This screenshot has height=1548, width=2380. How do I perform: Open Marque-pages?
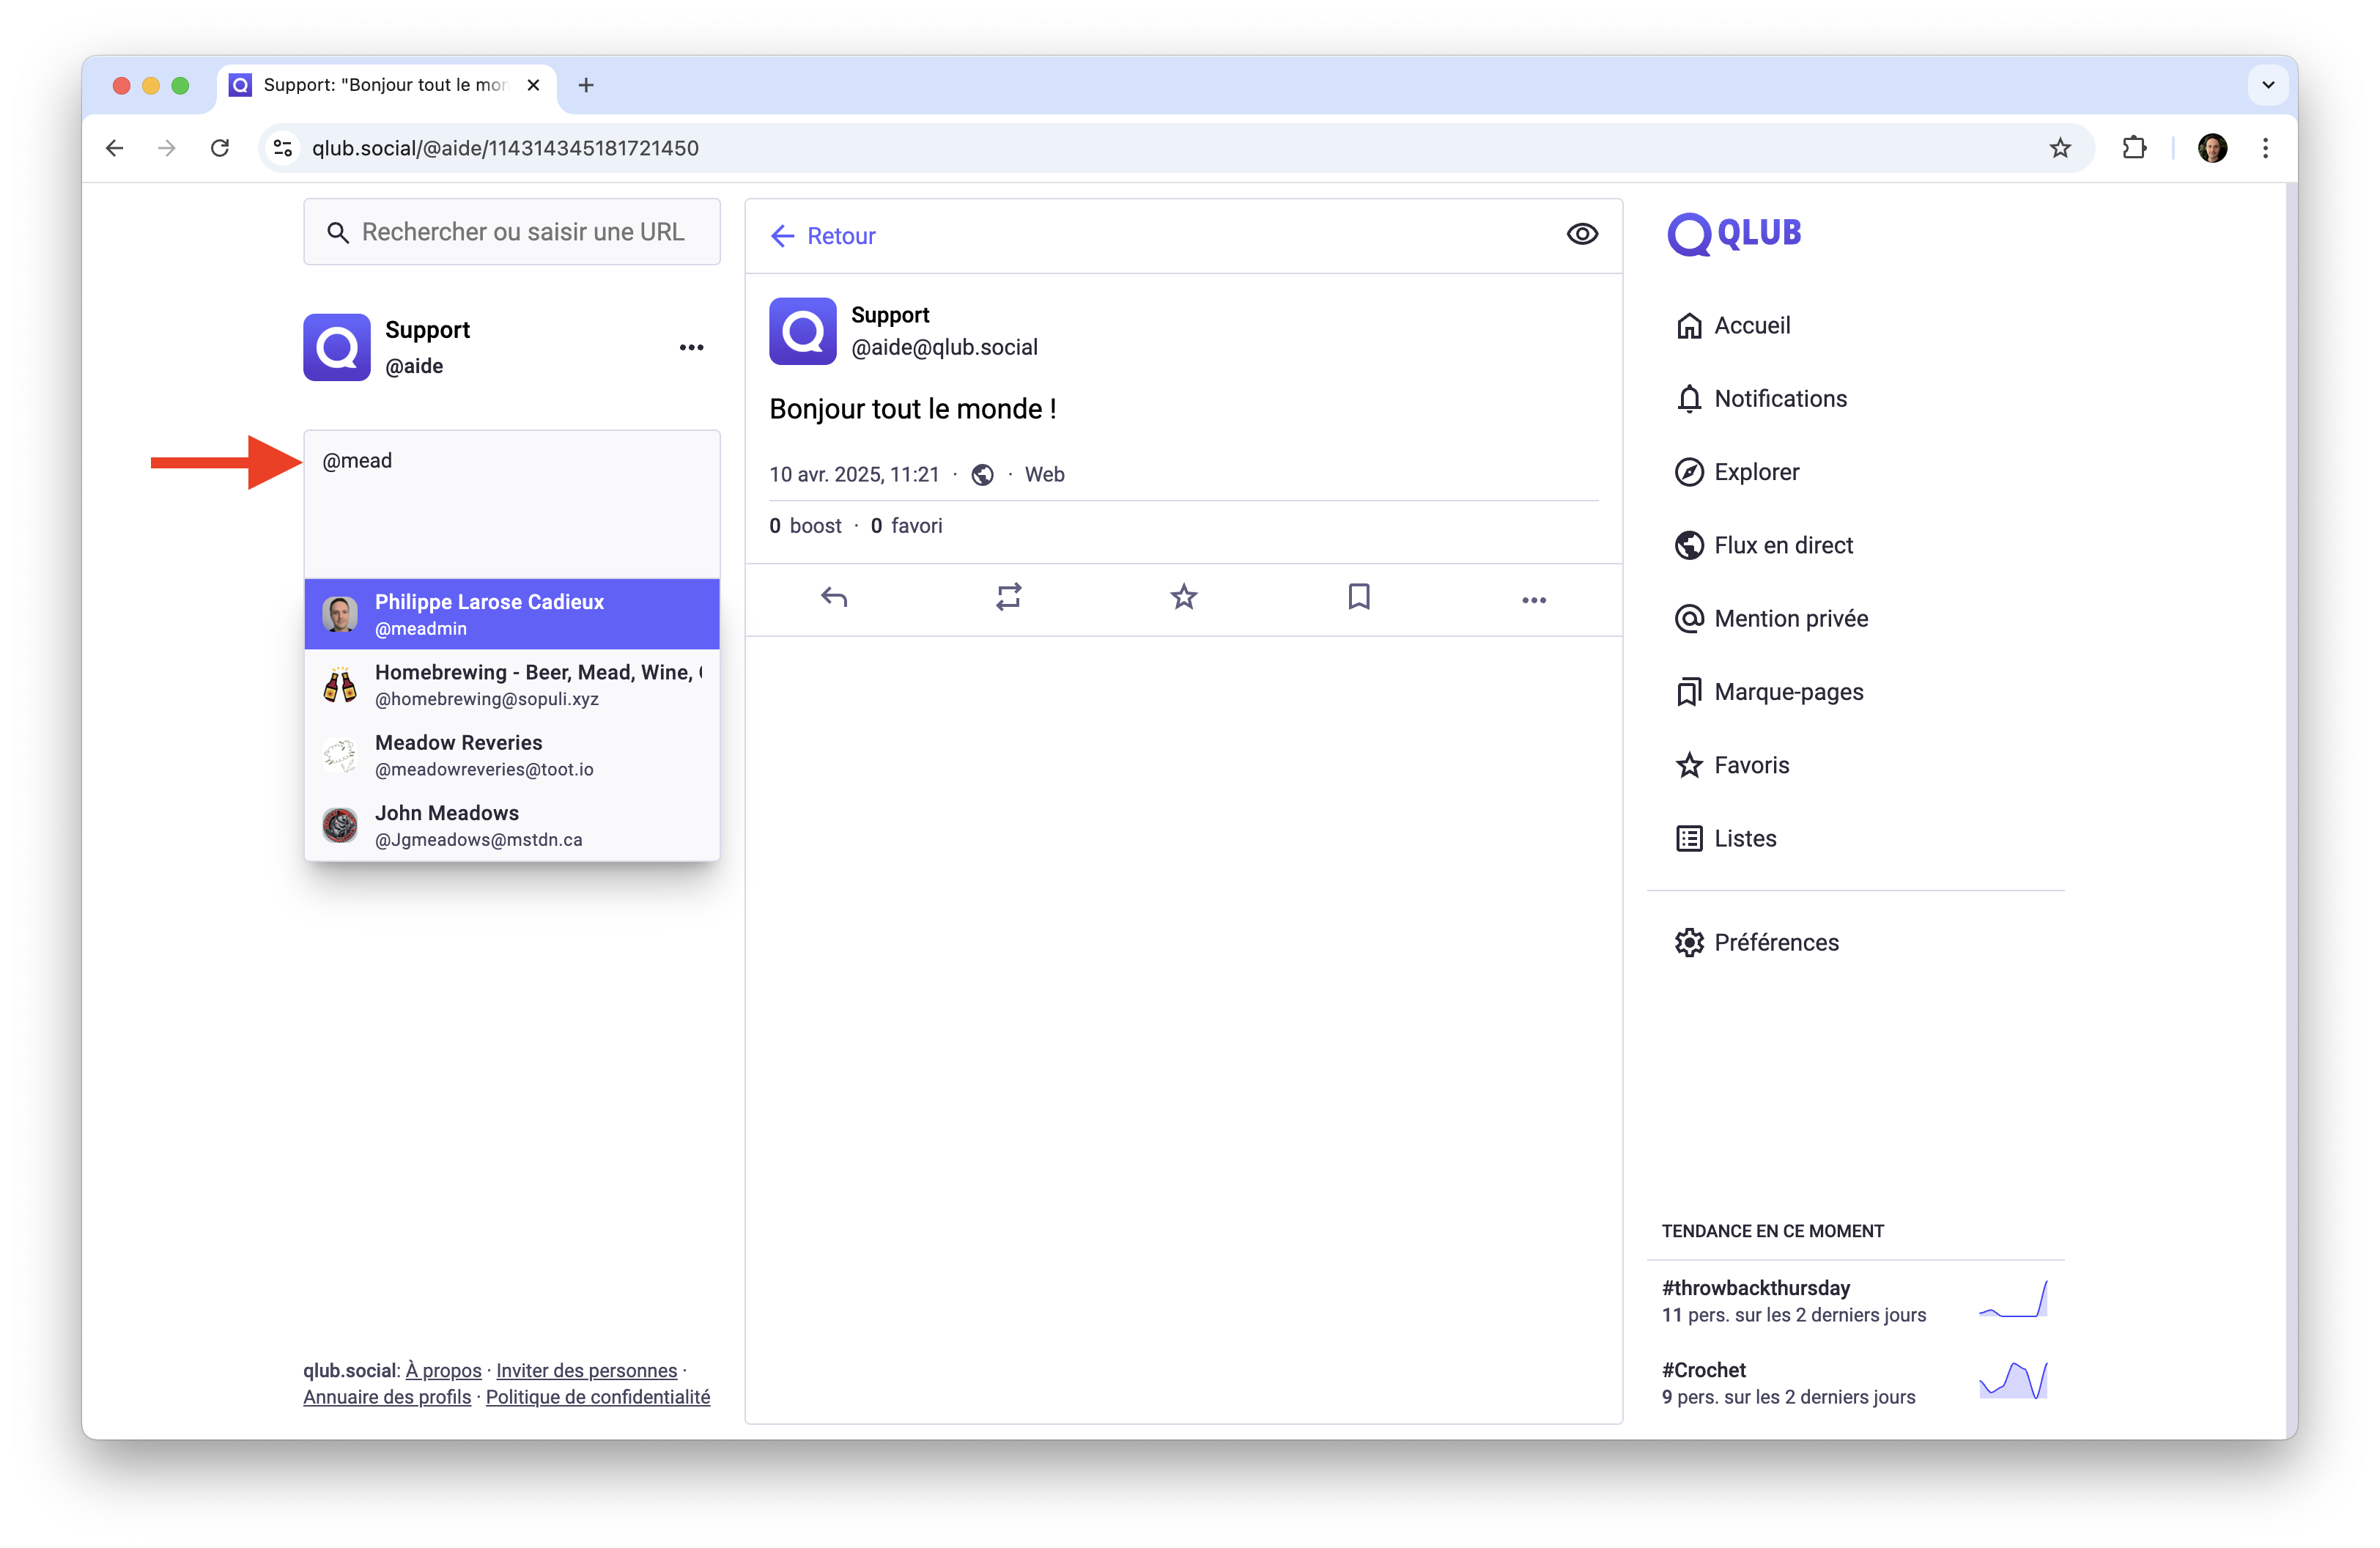point(1769,692)
